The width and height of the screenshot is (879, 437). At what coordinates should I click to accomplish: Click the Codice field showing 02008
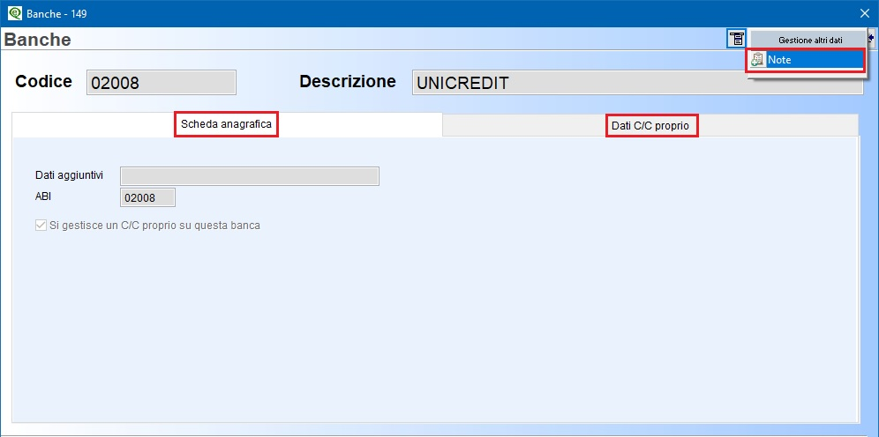[x=162, y=83]
